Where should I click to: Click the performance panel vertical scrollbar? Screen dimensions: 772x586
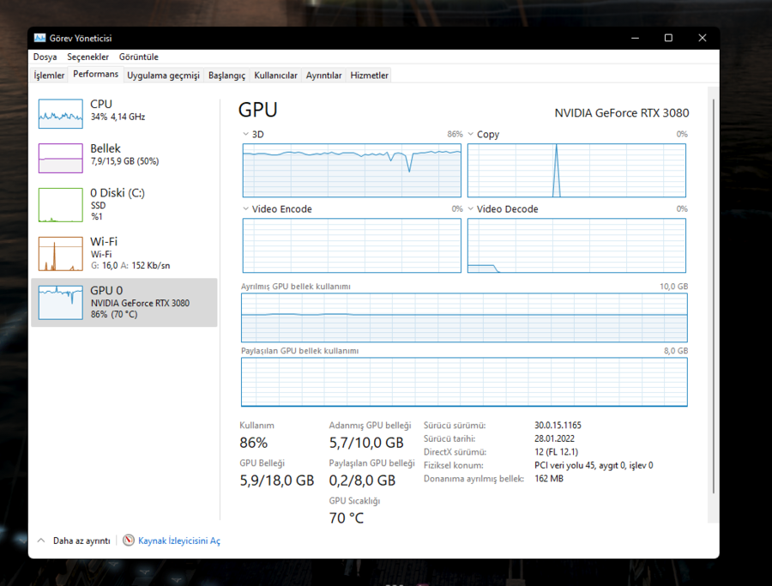coord(714,295)
